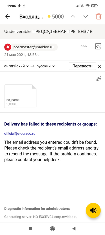Go back using the left arrow
This screenshot has height=235, width=105.
(x=7, y=16)
